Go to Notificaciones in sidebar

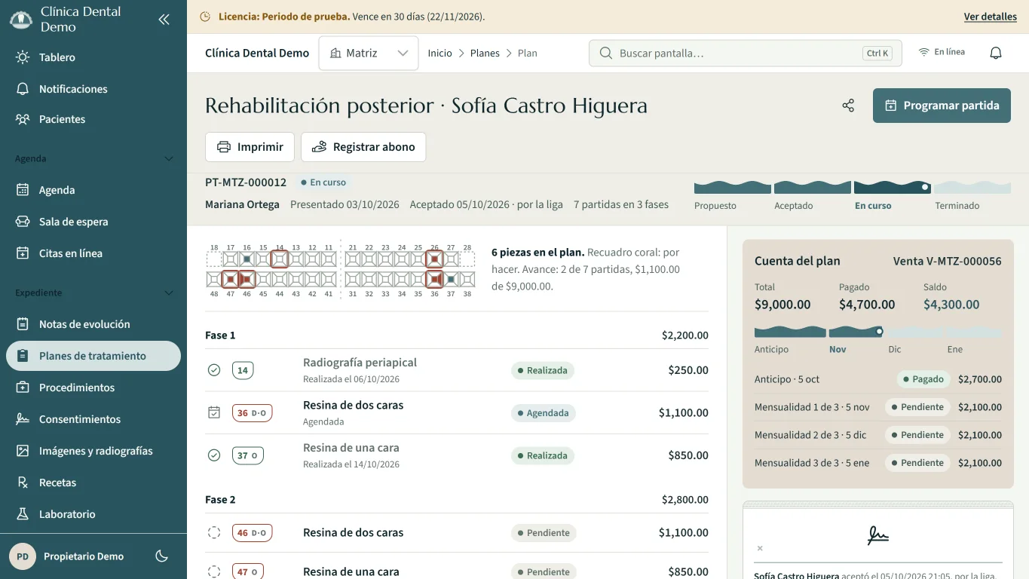(x=93, y=89)
